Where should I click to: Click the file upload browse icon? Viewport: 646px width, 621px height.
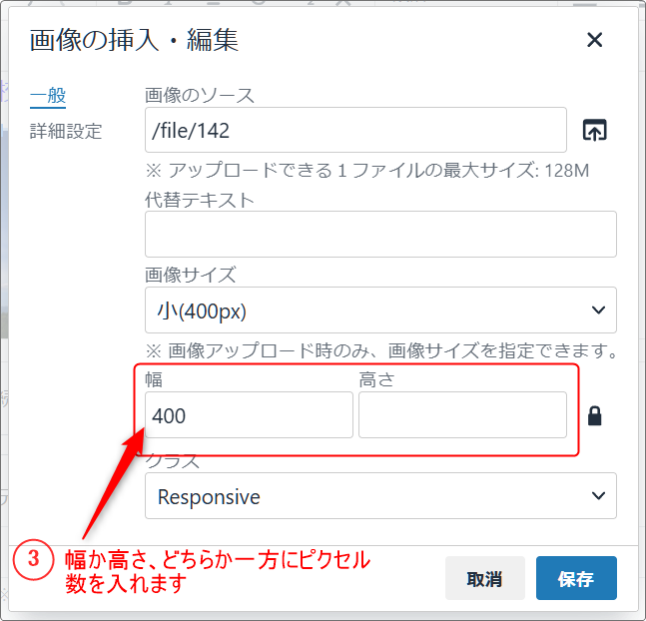click(x=595, y=130)
